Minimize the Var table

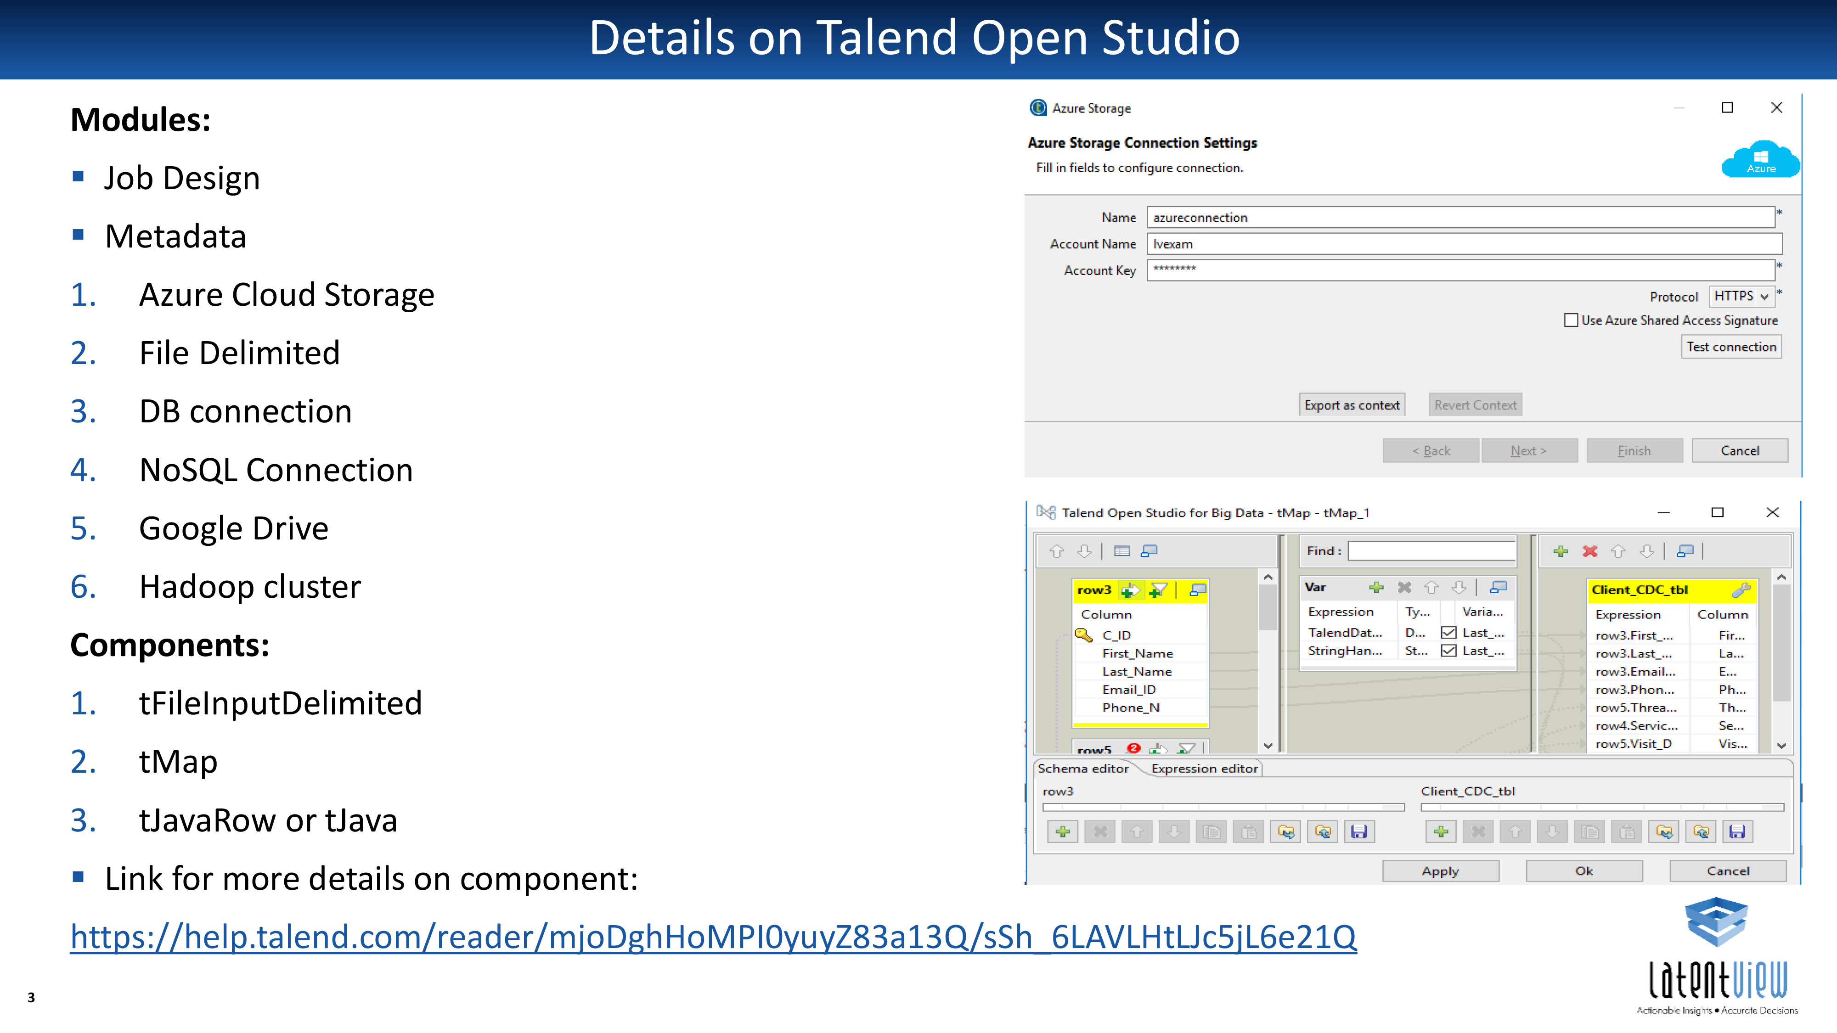1498,588
